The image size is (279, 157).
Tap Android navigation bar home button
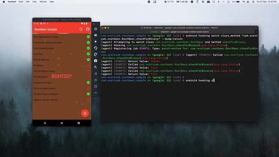[62, 123]
